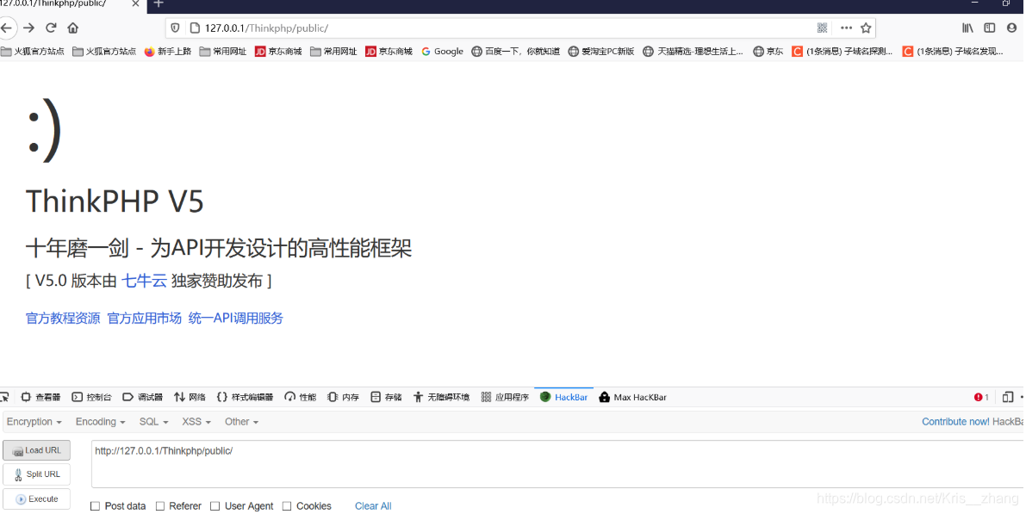Expand the Encryption dropdown
The width and height of the screenshot is (1026, 514).
point(34,422)
